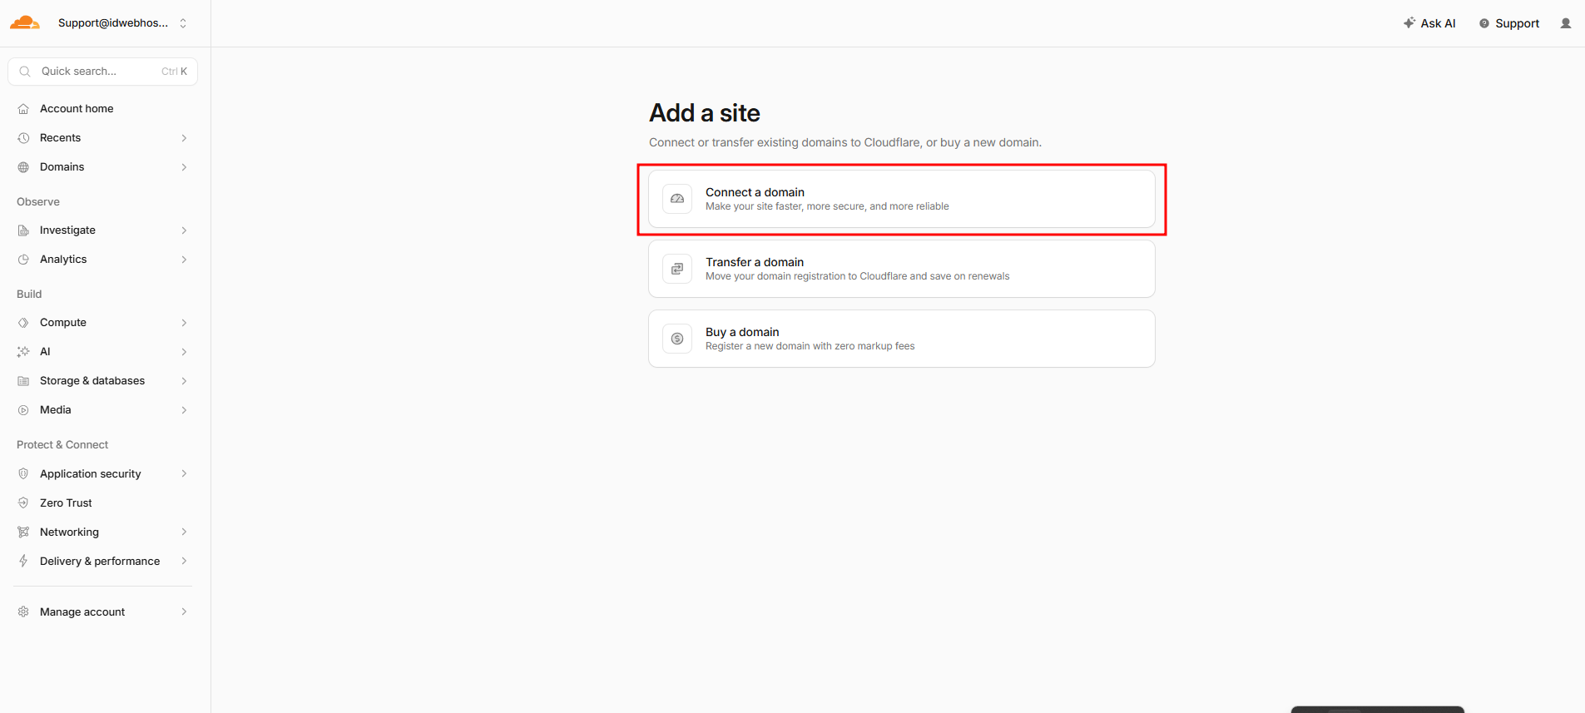Open the account switcher dropdown arrows

183,23
